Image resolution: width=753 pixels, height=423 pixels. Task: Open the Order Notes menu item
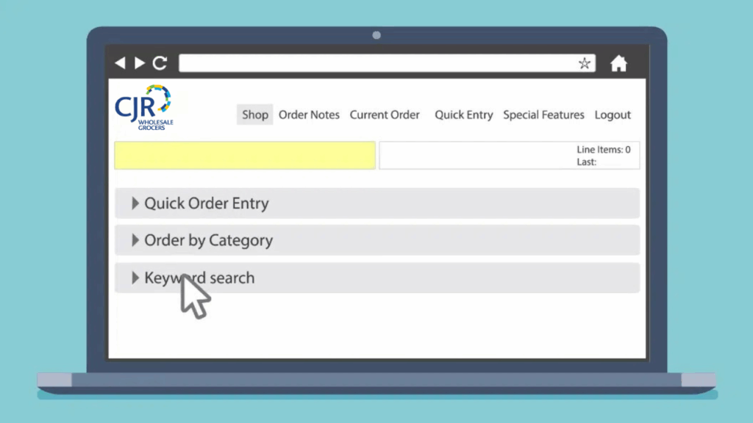(x=309, y=115)
